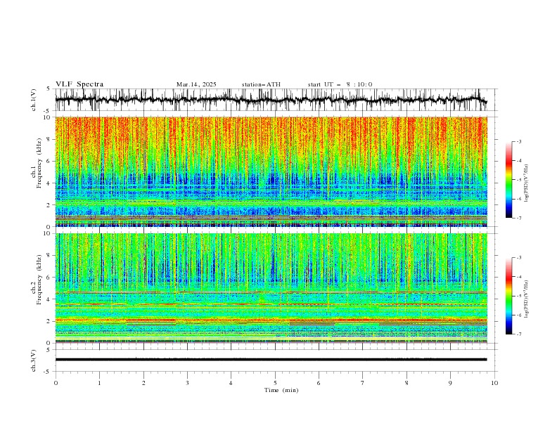Click the log(PSD) label beside ch.1 colorbar
Screen dimensions: 557x430
[x=526, y=183]
